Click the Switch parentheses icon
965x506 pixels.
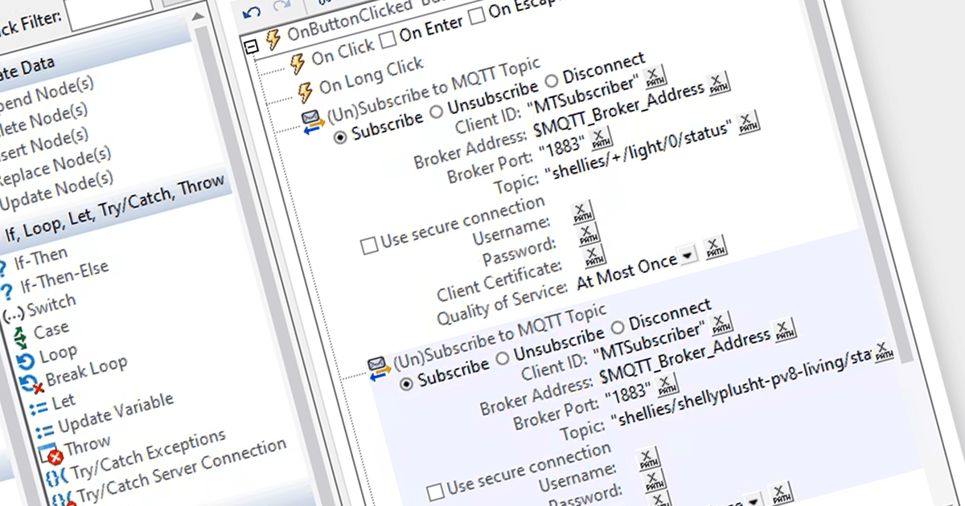12,315
